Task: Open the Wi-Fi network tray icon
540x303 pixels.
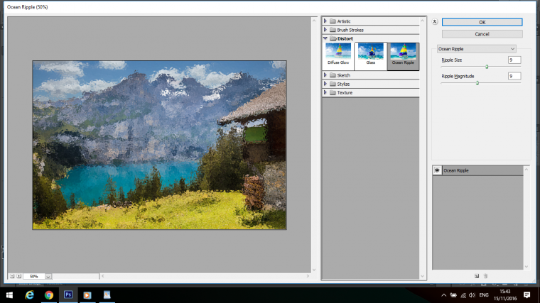Action: coord(463,295)
